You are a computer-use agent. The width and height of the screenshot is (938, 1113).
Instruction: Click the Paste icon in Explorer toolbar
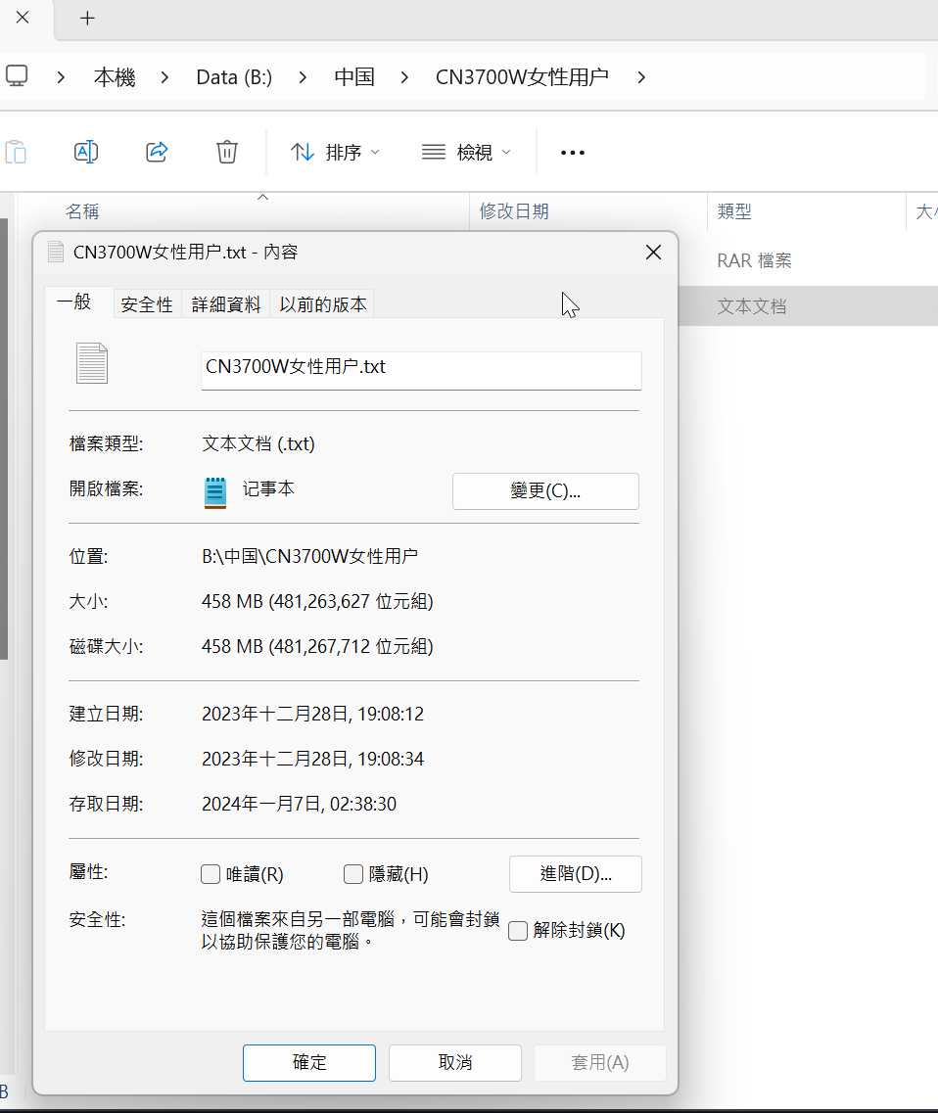click(x=16, y=152)
